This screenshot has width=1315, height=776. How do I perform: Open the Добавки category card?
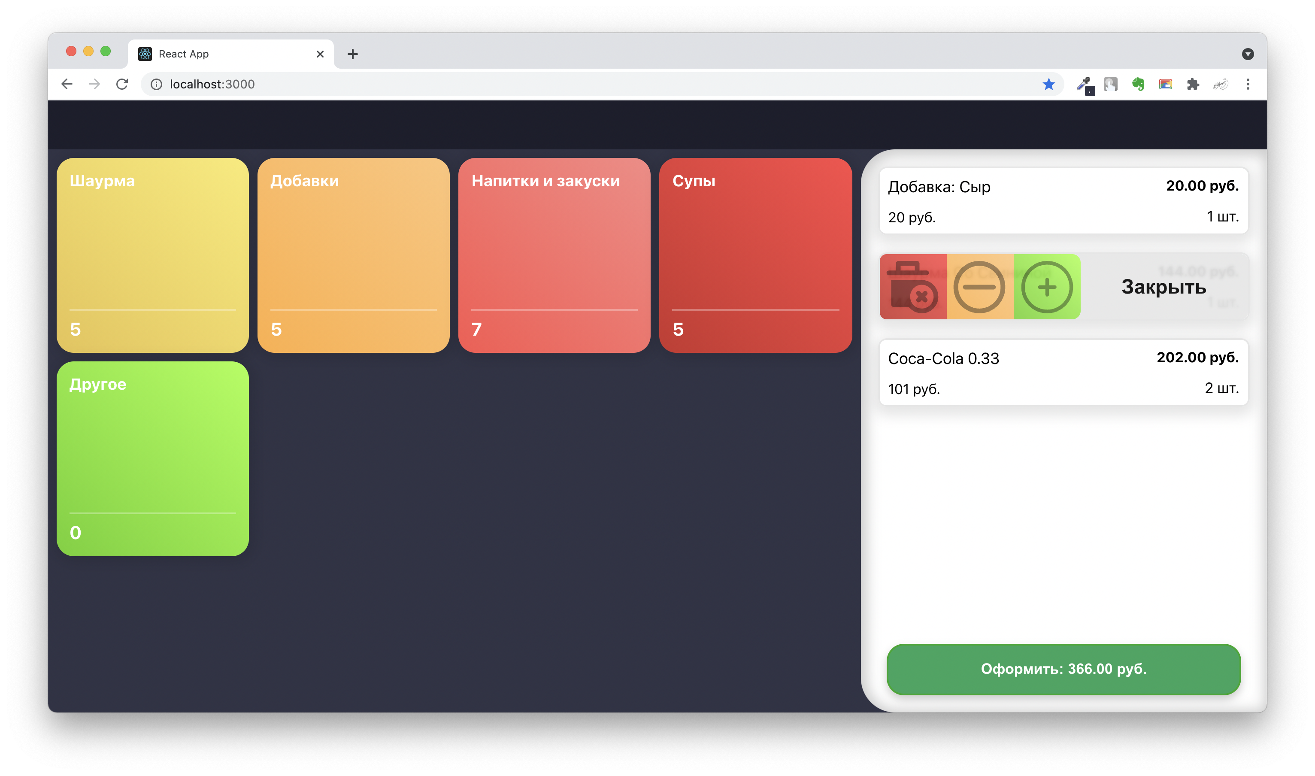(x=354, y=255)
